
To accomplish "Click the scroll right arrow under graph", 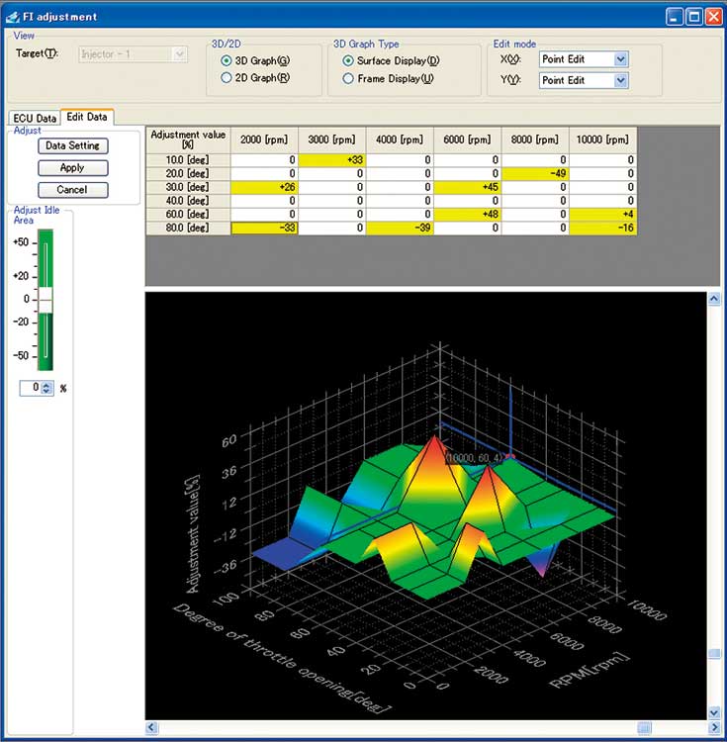I will [698, 728].
